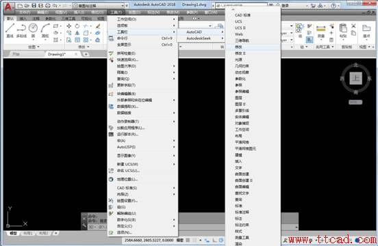Screen dimensions: 378x246
Task: Click the coordinates readout in status bar
Action: point(149,240)
